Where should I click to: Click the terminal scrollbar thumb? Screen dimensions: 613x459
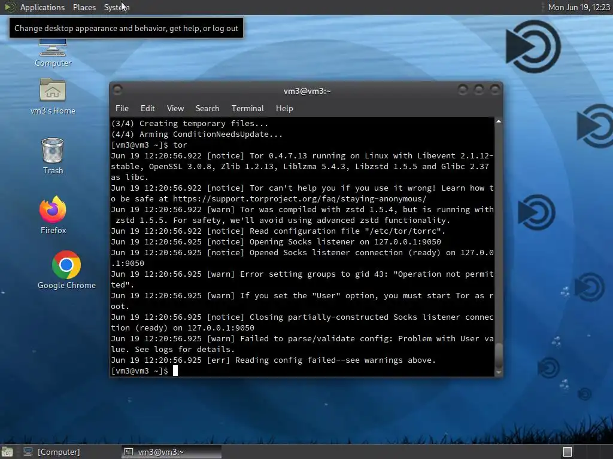(x=499, y=356)
